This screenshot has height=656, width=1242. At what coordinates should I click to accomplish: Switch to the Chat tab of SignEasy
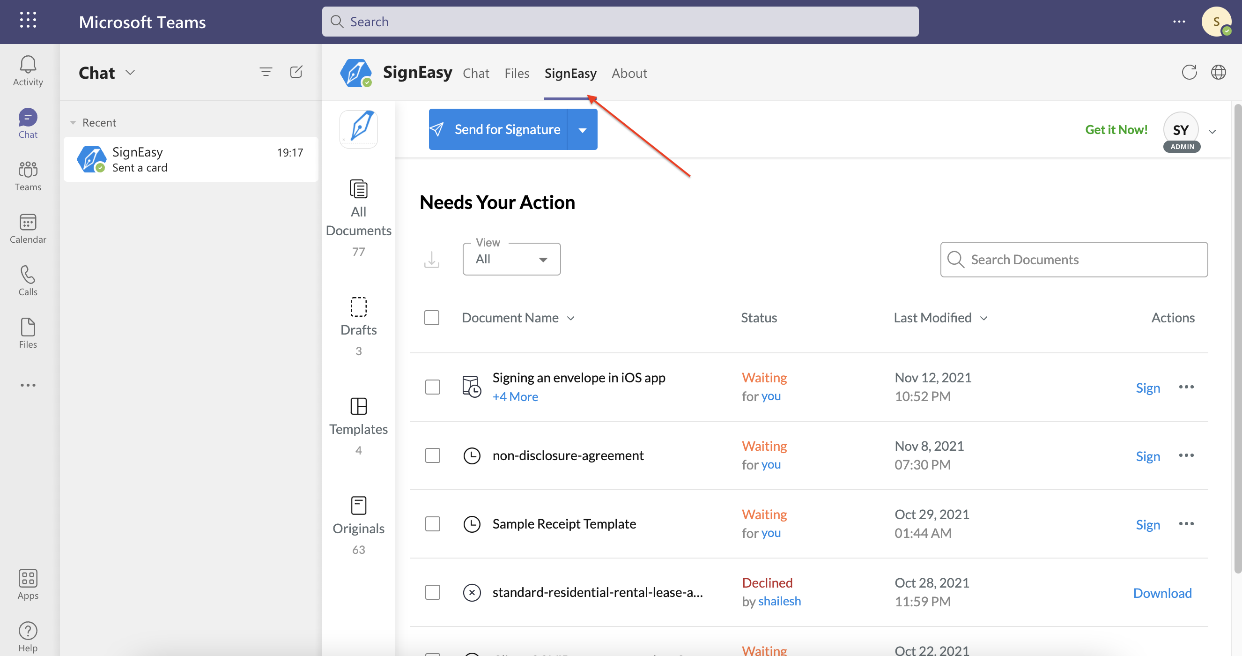click(476, 73)
